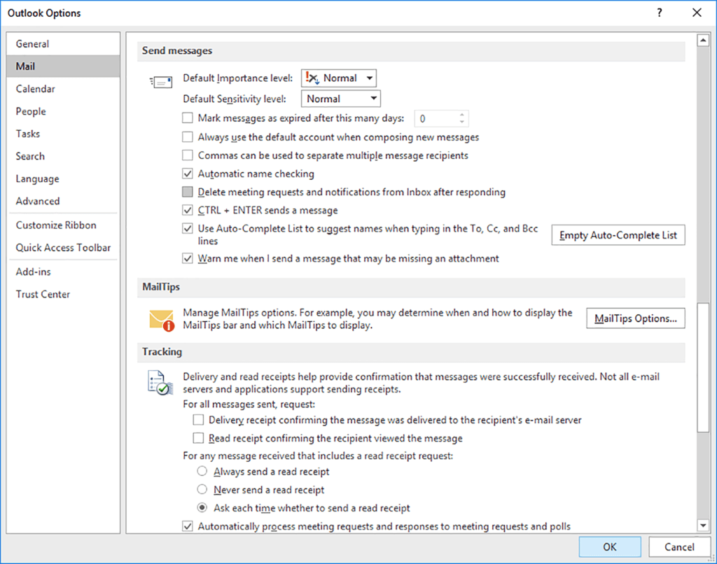Viewport: 717px width, 564px height.
Task: Open the MailTips Options dialog
Action: [x=635, y=318]
